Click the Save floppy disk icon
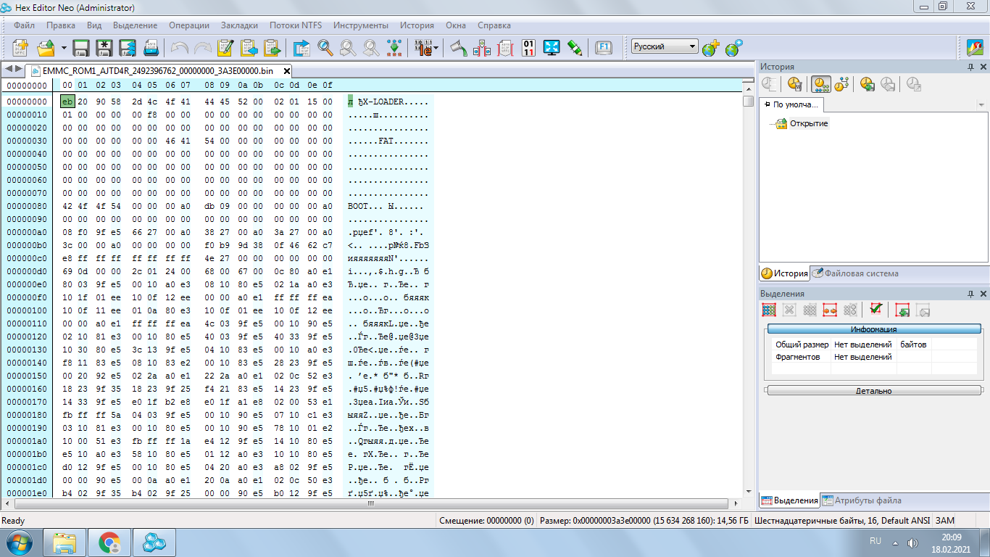990x557 pixels. pos(81,48)
